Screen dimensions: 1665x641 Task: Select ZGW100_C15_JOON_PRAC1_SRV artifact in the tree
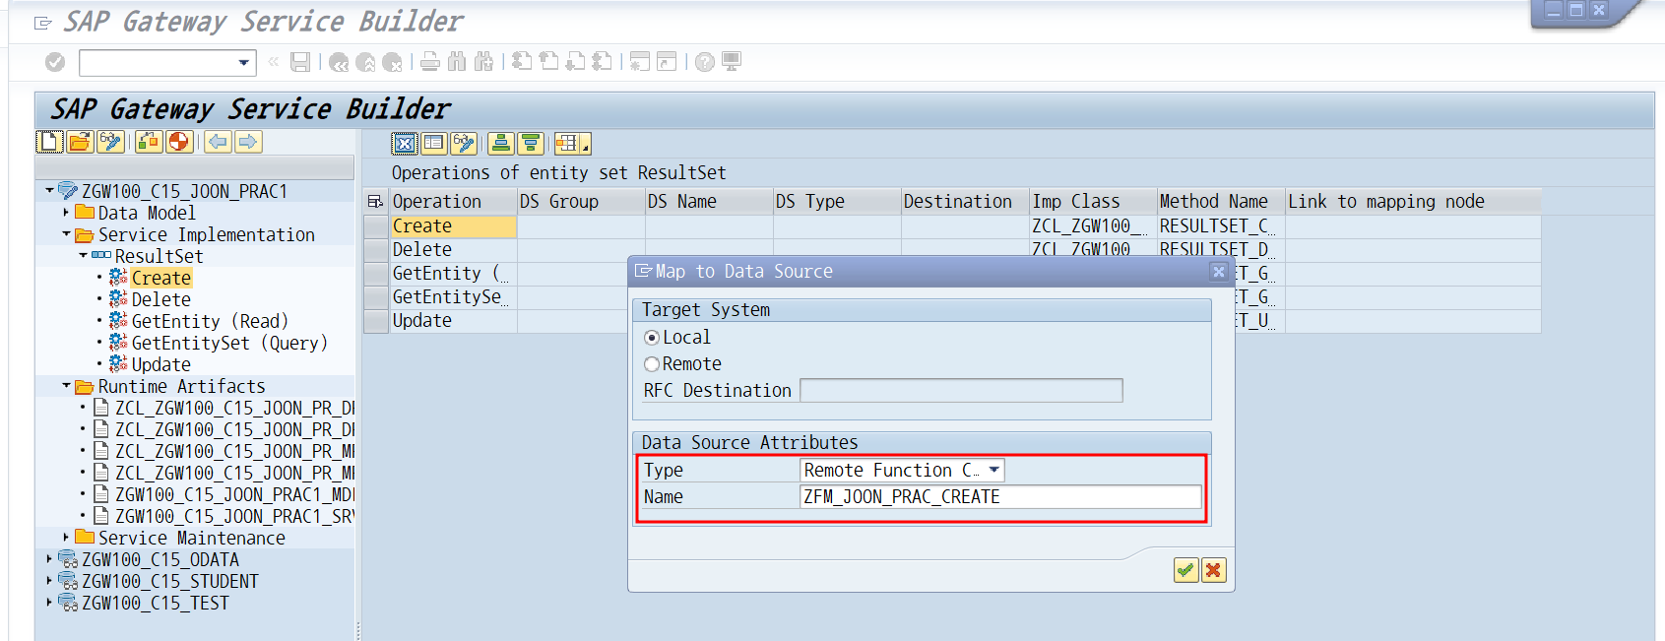[234, 516]
